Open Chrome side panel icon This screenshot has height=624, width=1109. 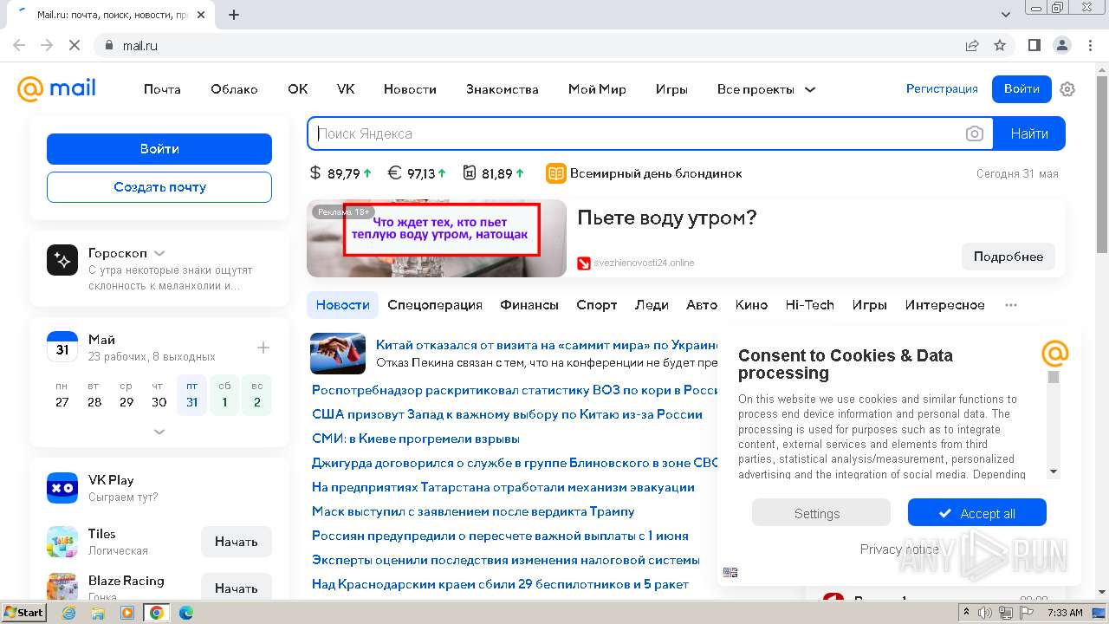pyautogui.click(x=1034, y=45)
